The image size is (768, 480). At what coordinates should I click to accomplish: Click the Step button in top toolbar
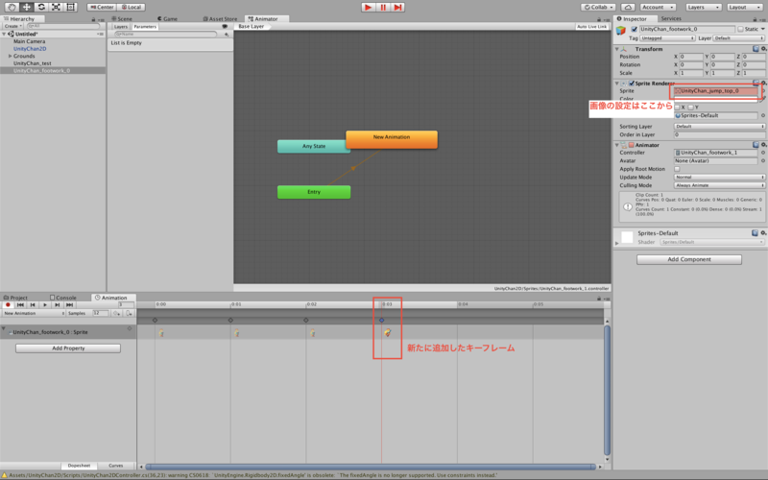click(x=397, y=8)
